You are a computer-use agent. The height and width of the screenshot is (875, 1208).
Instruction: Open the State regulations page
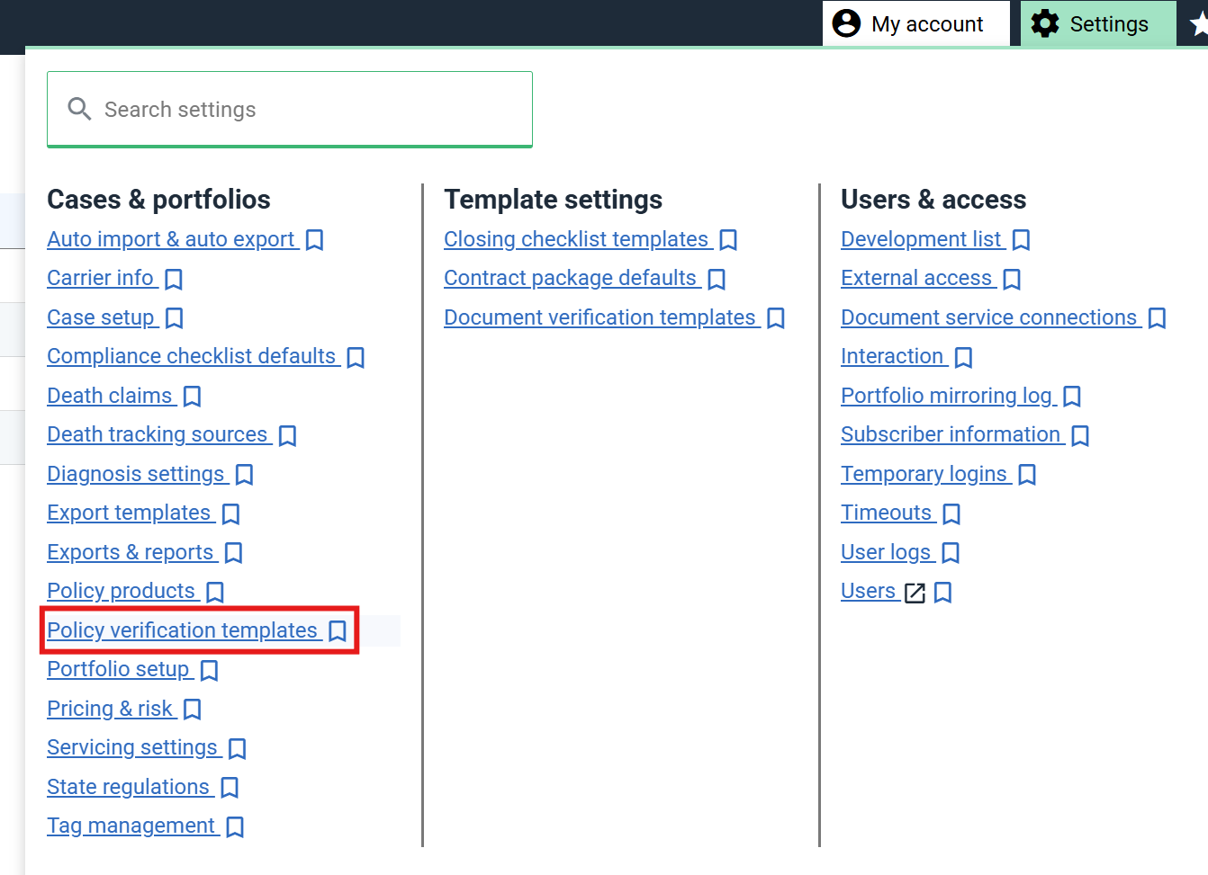128,787
